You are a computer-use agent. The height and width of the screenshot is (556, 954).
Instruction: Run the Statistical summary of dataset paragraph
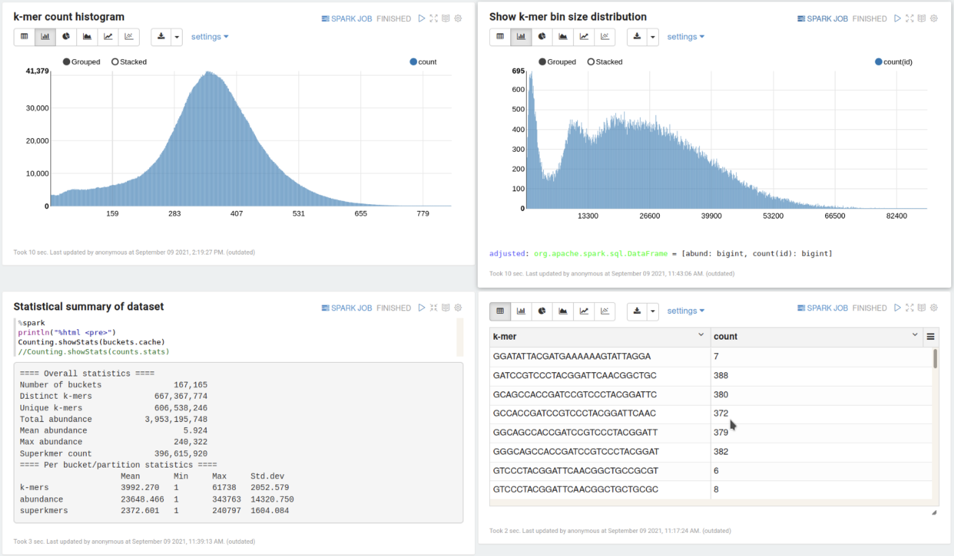(421, 308)
